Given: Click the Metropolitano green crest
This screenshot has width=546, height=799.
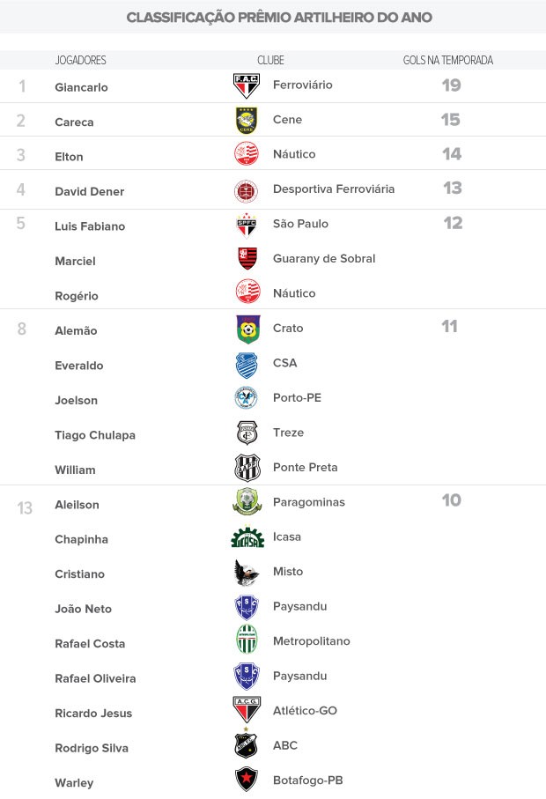Looking at the screenshot, I should (x=247, y=640).
